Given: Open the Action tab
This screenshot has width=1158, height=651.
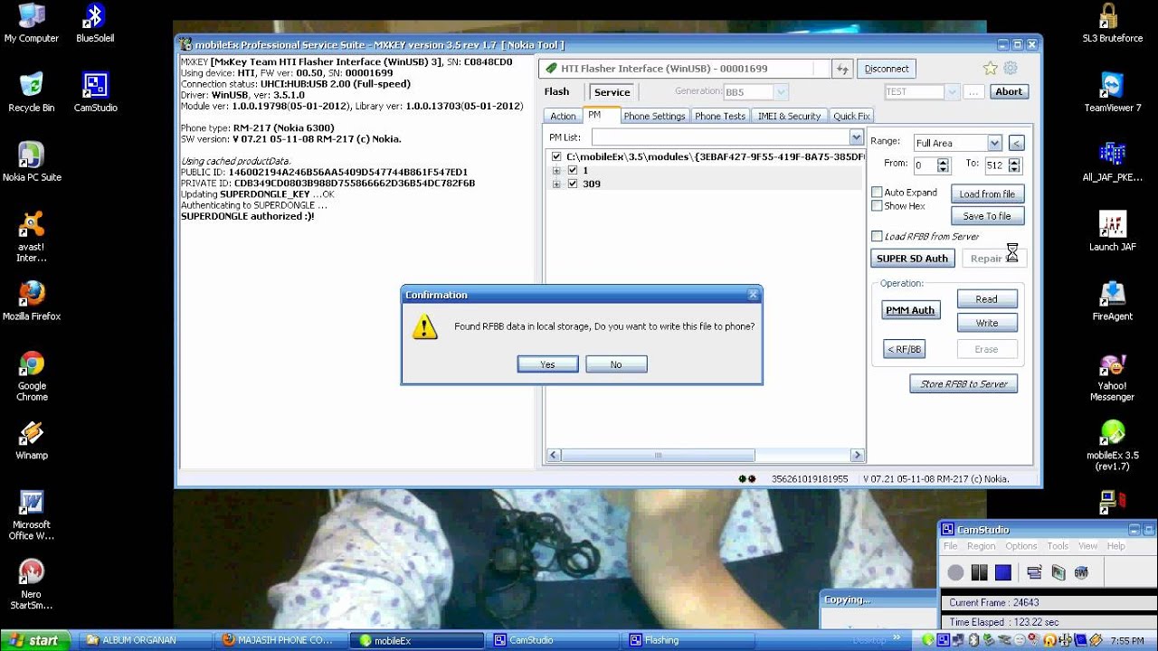Looking at the screenshot, I should tap(563, 116).
